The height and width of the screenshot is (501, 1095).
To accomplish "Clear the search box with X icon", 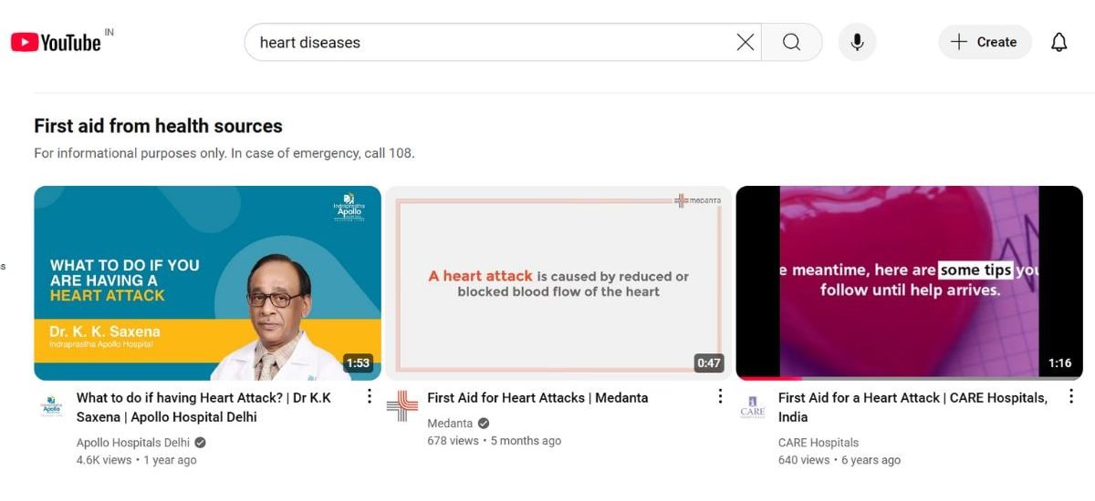I will point(746,42).
